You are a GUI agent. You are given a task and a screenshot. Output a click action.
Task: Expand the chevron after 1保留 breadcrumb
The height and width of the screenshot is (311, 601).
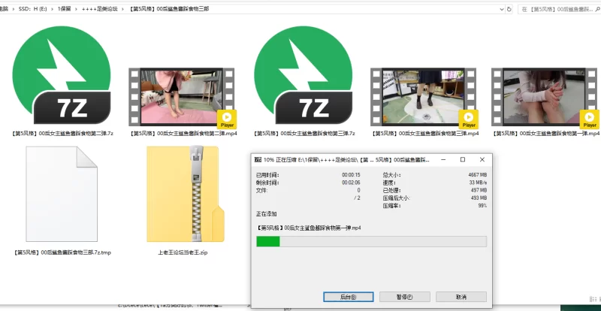[x=77, y=9]
